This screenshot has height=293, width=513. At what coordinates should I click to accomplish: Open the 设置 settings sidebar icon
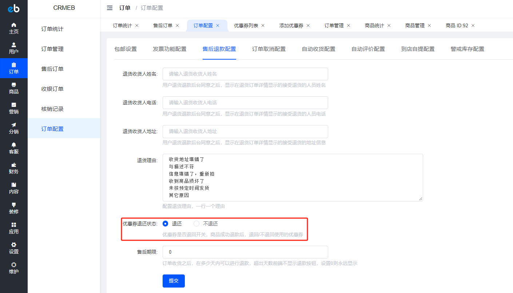click(x=14, y=248)
